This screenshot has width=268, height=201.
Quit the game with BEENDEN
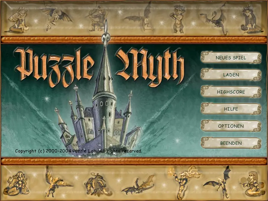231,143
